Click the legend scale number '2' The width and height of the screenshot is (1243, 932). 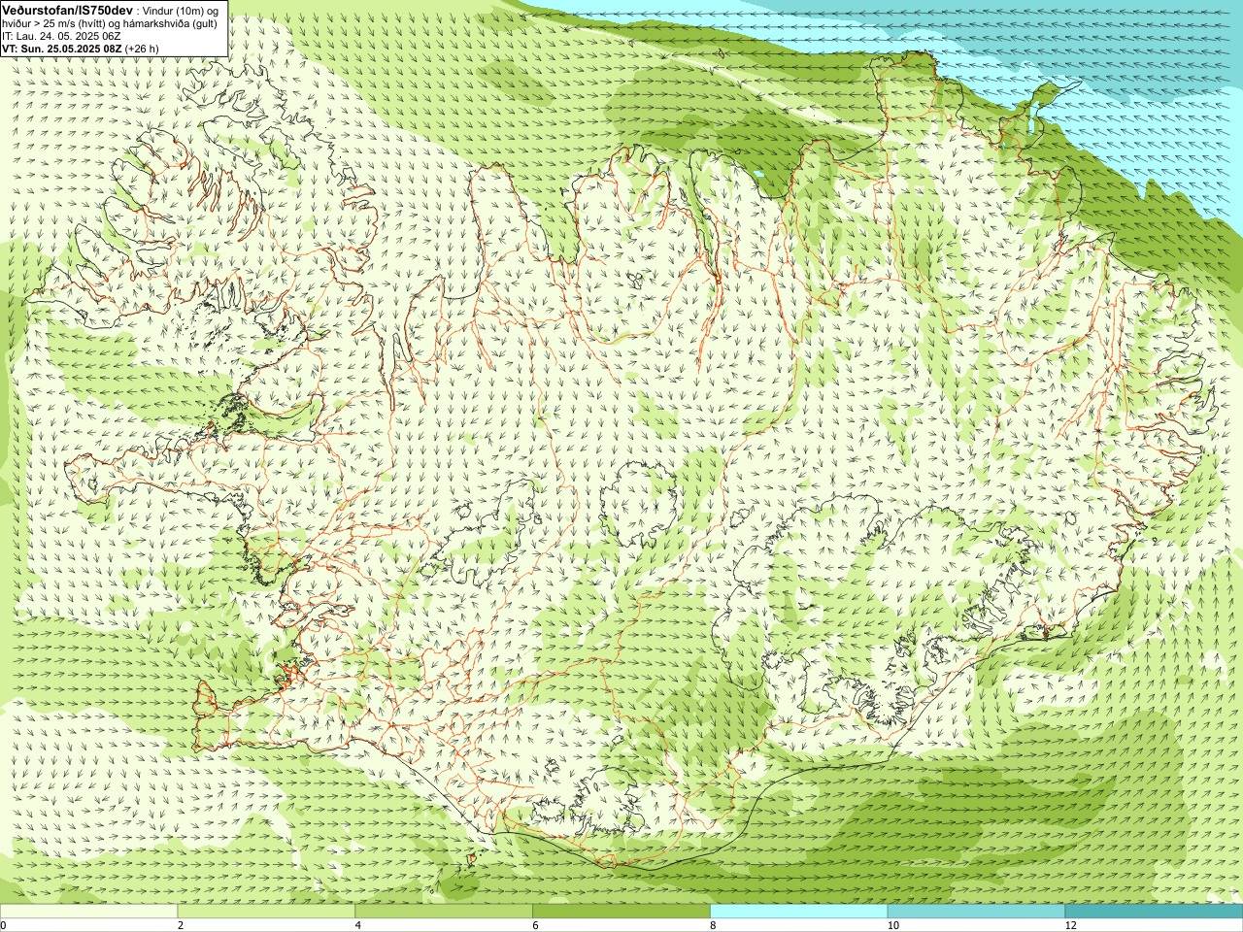(181, 925)
